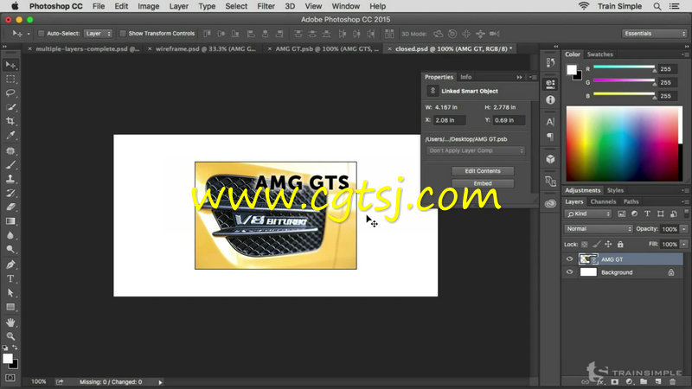
Task: Select the Quick Selection tool
Action: 10,107
